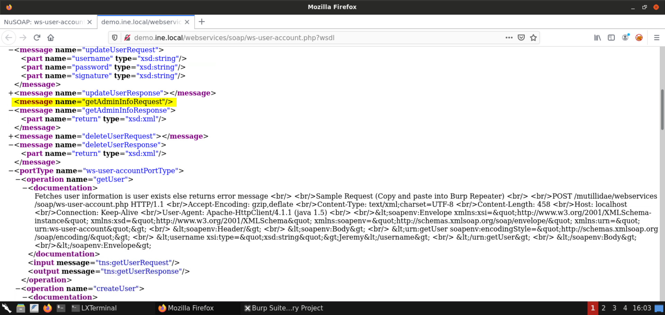
Task: Open the Library bookmarks icon
Action: coord(597,38)
